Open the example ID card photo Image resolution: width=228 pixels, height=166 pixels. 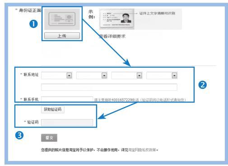(x=116, y=19)
